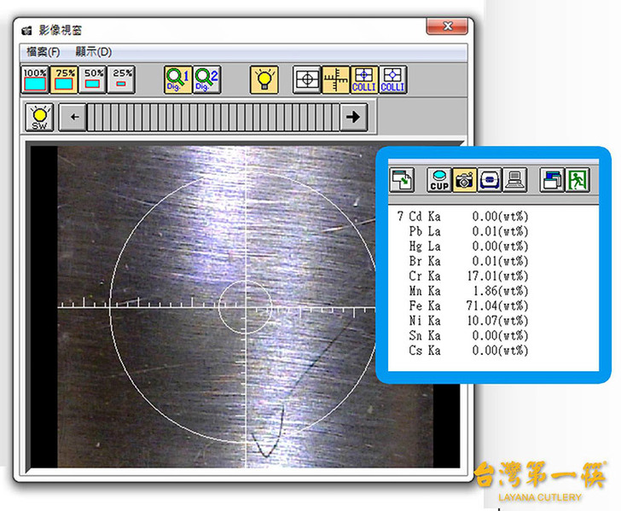Click the camera icon in results toolbar

click(x=465, y=179)
